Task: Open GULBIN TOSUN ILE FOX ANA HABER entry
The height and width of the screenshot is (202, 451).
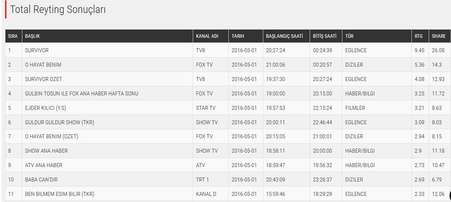Action: click(82, 94)
